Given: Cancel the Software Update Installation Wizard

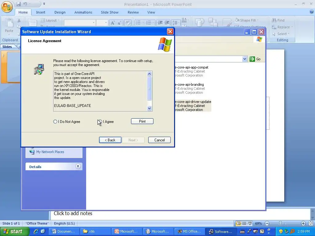Looking at the screenshot, I should (159, 140).
